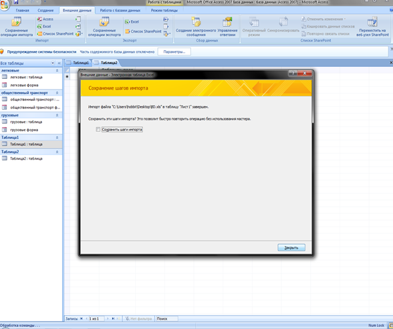Close the import dialog with X
Image resolution: width=393 pixels, height=329 pixels.
point(305,74)
